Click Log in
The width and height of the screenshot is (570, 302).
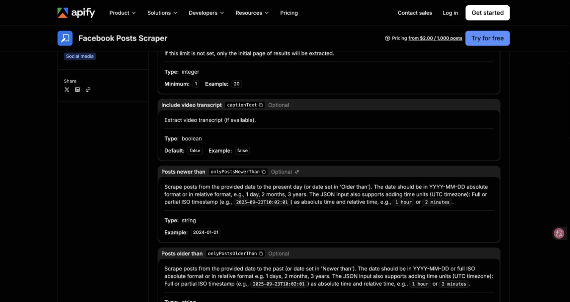[450, 13]
